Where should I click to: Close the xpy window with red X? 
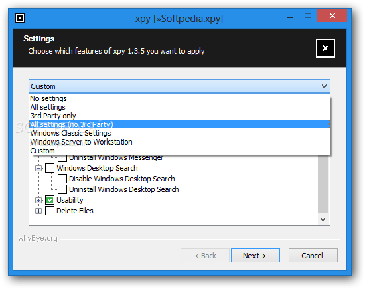[332, 15]
